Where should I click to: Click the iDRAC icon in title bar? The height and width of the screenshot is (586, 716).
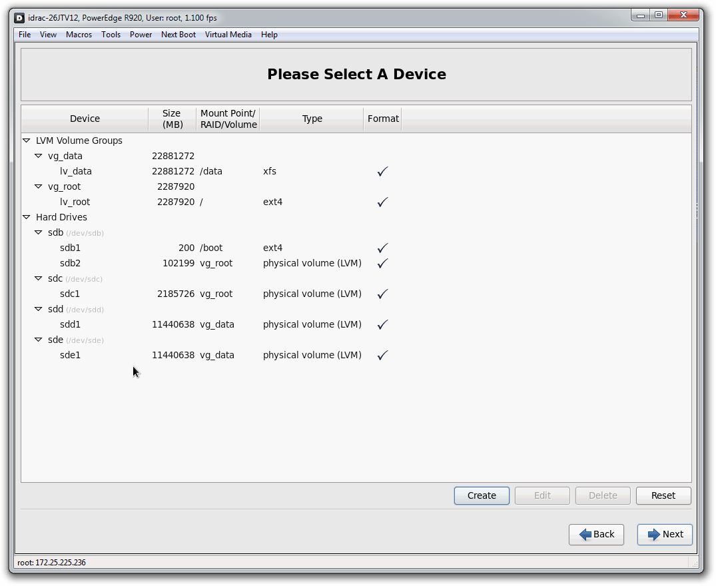click(x=19, y=18)
